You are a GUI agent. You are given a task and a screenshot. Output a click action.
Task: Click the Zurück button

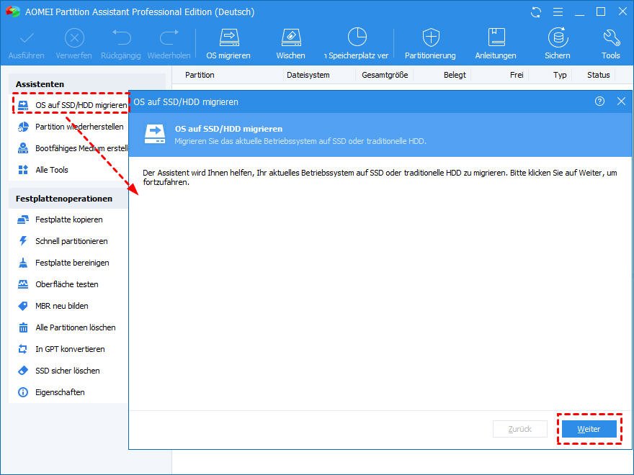coord(520,429)
